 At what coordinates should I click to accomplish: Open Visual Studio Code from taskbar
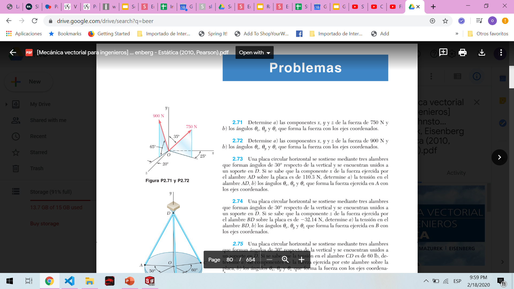click(70, 281)
